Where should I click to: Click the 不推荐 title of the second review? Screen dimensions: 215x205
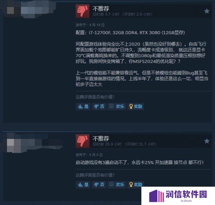click(x=101, y=139)
